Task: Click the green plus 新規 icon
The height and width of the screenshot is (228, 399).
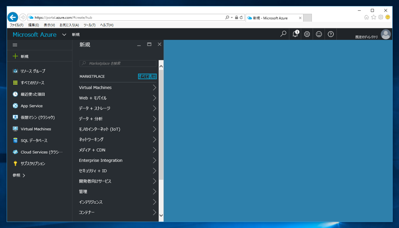Action: pos(15,56)
